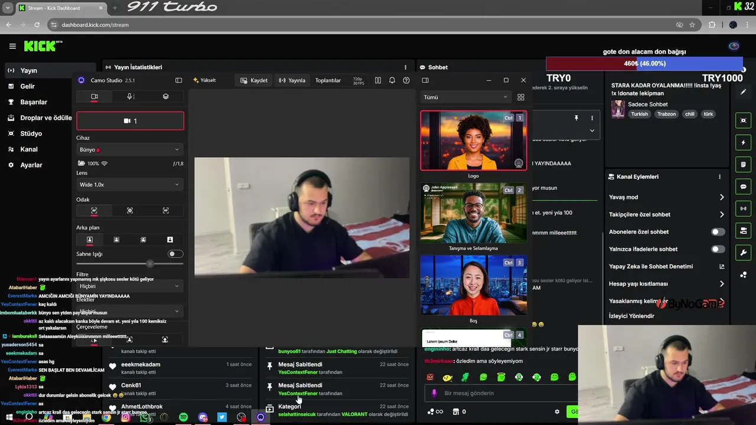The height and width of the screenshot is (425, 756).
Task: Open Windows Start menu
Action: pyautogui.click(x=9, y=417)
